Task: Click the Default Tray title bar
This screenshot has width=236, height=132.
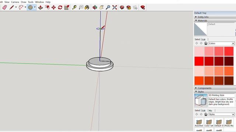Action: [x=215, y=13]
